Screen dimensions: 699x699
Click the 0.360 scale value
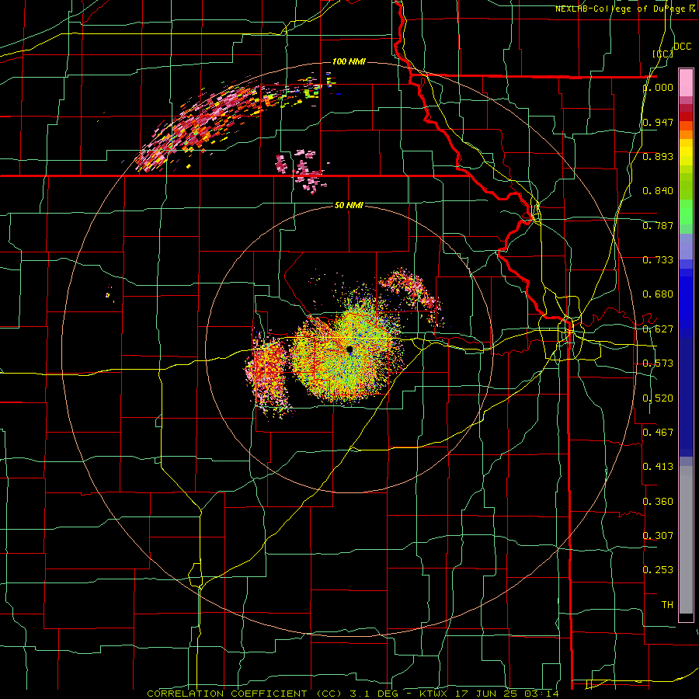658,502
